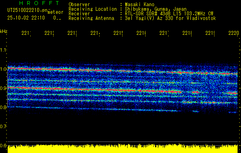Click the Receiving Antenna label
Image resolution: width=241 pixels, height=153 pixels.
tap(91, 18)
